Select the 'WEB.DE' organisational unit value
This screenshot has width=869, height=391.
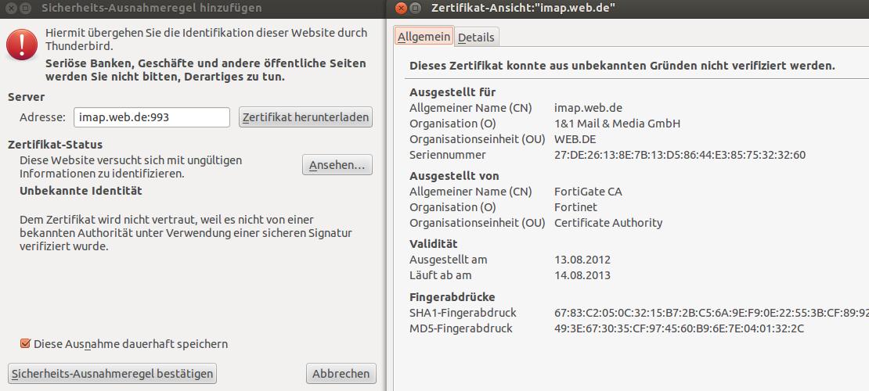tap(575, 139)
